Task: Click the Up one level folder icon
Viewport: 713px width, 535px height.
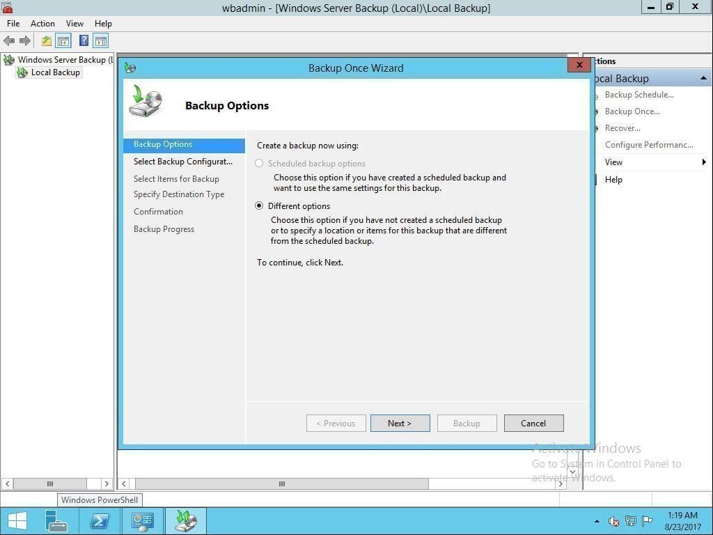Action: [x=47, y=41]
